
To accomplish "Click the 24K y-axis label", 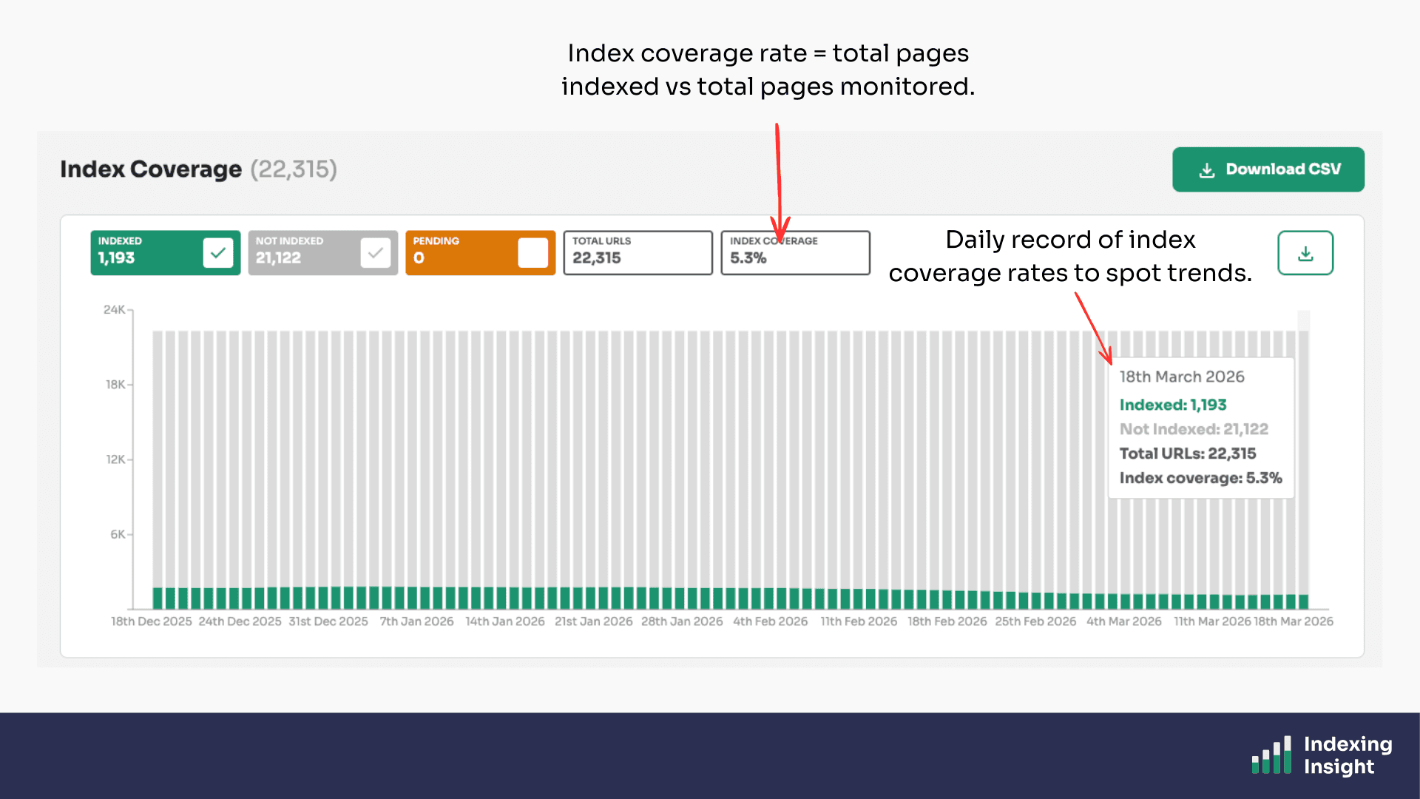I will 114,310.
